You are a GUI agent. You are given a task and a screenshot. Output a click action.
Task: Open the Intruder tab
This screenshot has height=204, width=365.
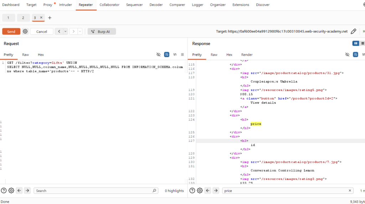[66, 5]
